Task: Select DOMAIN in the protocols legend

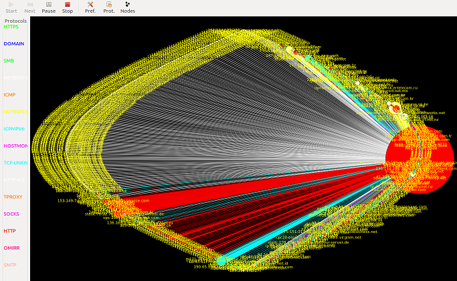Action: click(13, 43)
